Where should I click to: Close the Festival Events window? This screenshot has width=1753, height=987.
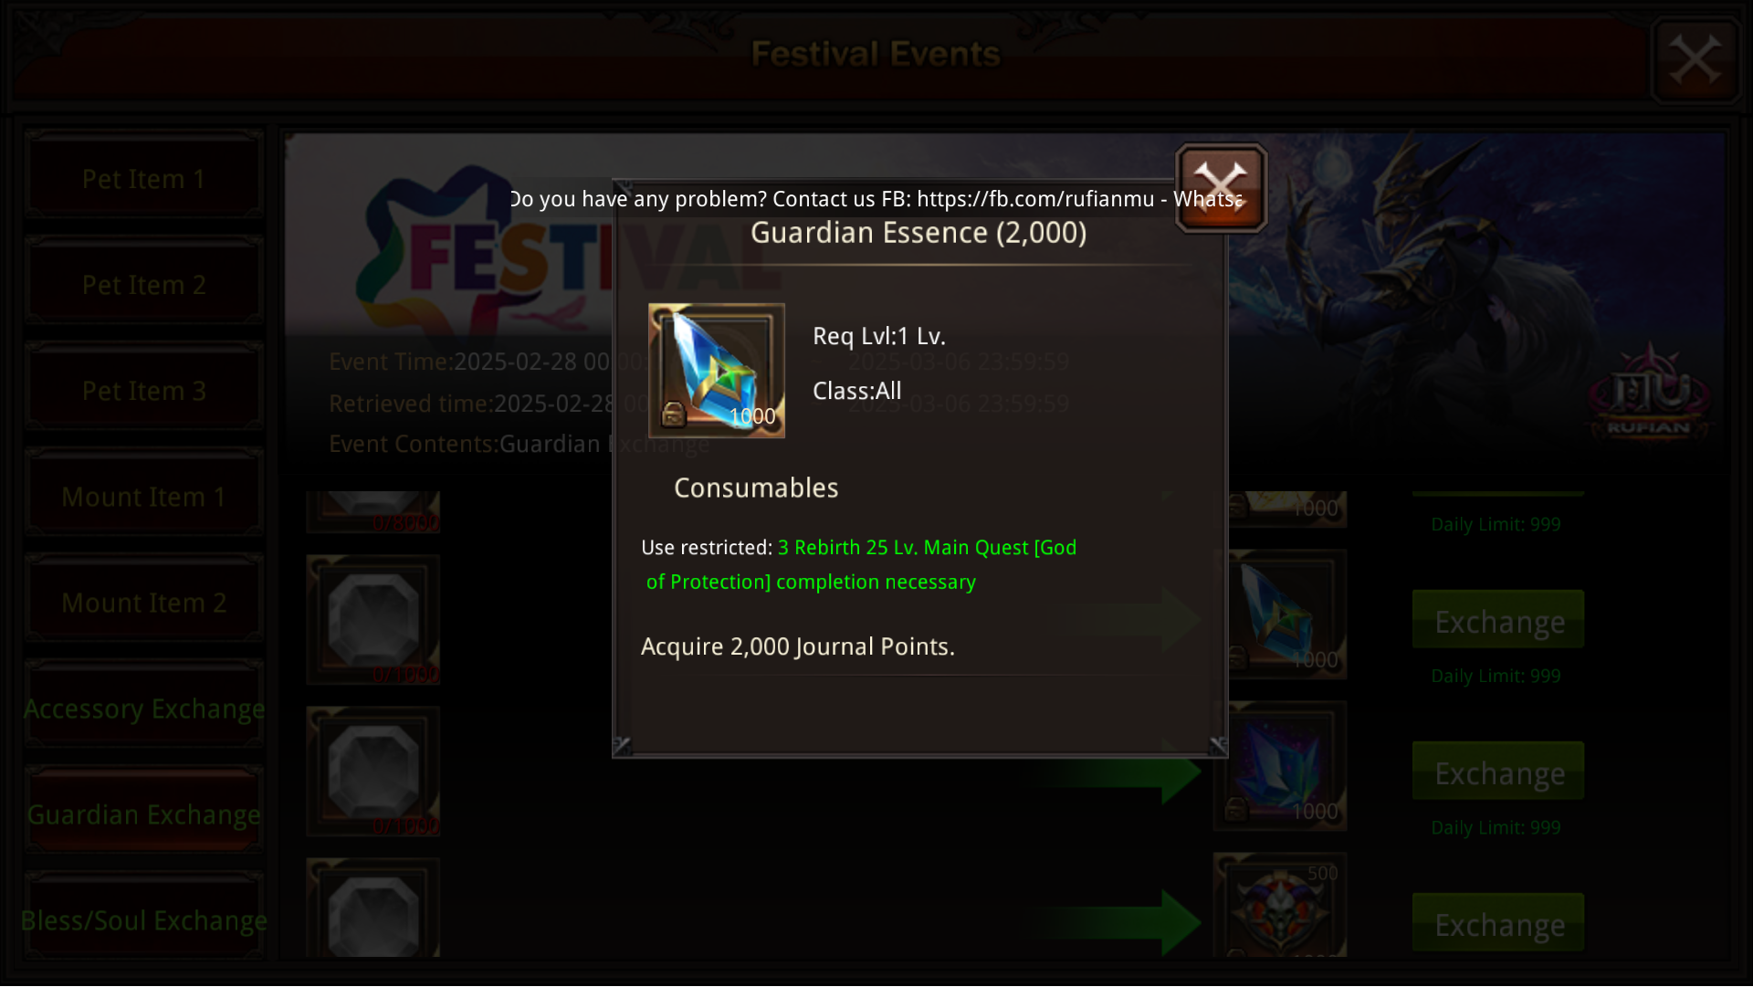pyautogui.click(x=1695, y=60)
